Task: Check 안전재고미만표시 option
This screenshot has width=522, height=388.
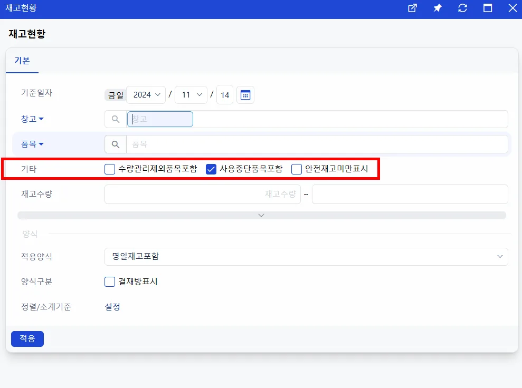Action: coord(297,169)
